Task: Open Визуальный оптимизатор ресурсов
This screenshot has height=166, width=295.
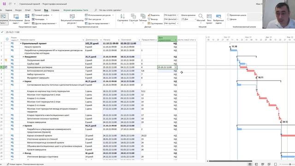Action: pyautogui.click(x=72, y=19)
